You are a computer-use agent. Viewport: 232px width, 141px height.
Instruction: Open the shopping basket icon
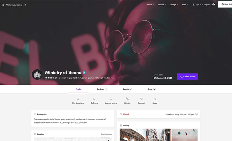tap(214, 4)
